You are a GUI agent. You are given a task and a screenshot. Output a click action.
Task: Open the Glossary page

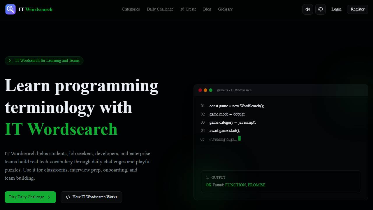(x=225, y=9)
